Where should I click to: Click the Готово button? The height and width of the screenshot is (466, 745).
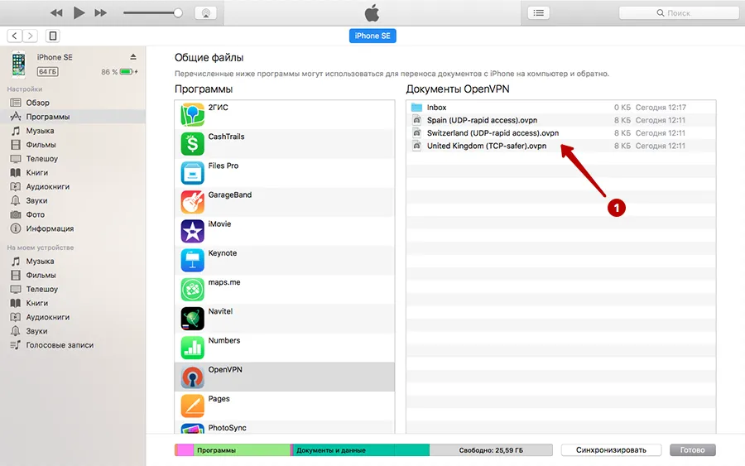tap(692, 449)
